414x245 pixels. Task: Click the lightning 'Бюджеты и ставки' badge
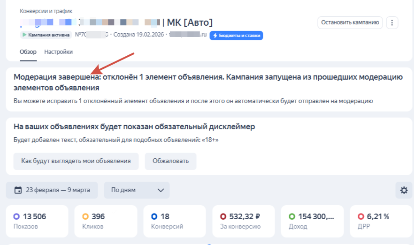click(236, 35)
